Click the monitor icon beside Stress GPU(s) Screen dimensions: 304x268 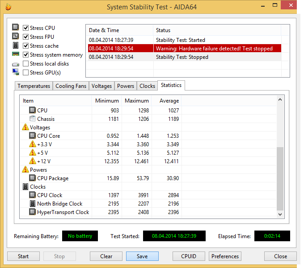click(x=16, y=72)
